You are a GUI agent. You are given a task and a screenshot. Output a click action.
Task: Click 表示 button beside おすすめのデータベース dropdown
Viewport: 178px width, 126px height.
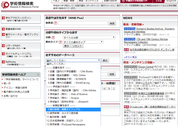coord(105,61)
